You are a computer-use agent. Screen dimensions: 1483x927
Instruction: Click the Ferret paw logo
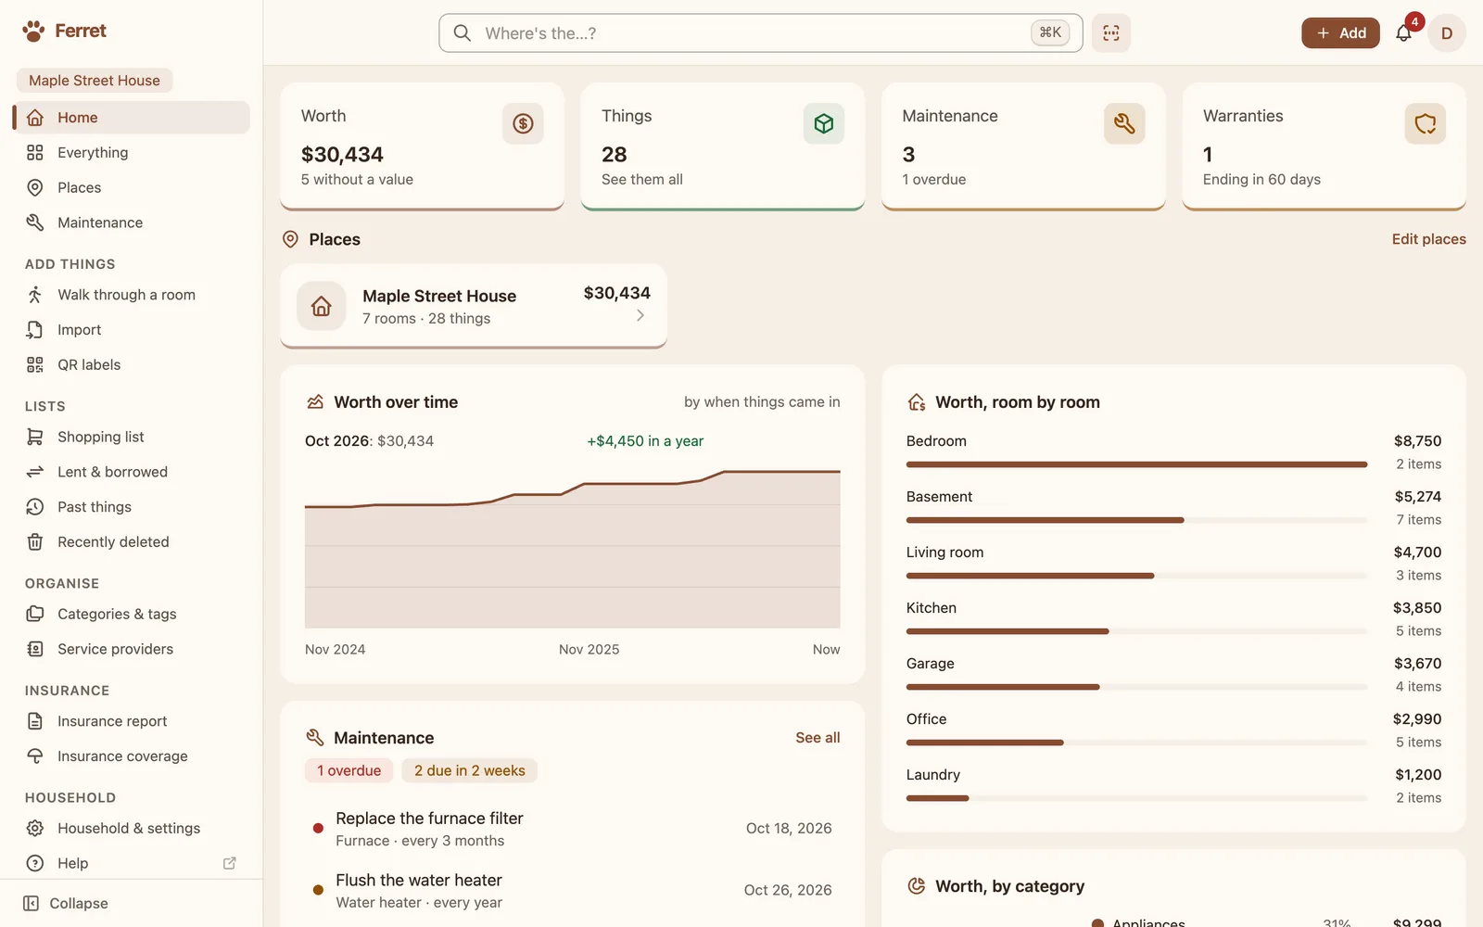33,32
